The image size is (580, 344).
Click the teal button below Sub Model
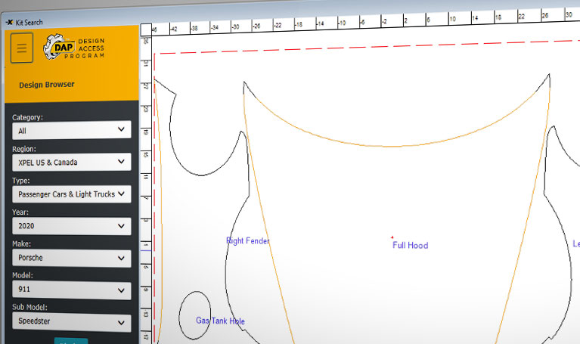pos(71,341)
